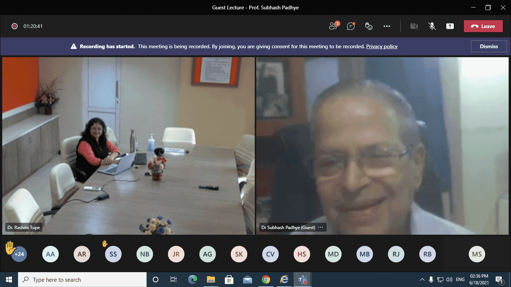Open options next to Dr Subhash Padhye name
The height and width of the screenshot is (287, 511).
tap(321, 227)
